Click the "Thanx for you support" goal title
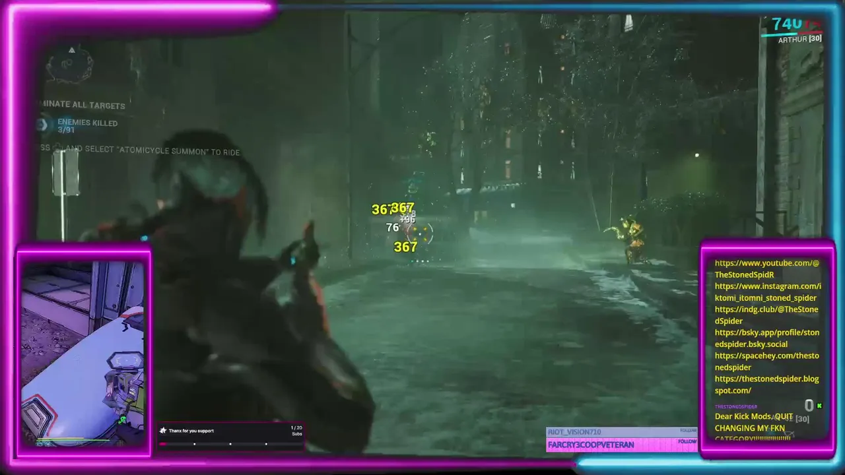Screen dimensions: 845x475 [x=191, y=431]
